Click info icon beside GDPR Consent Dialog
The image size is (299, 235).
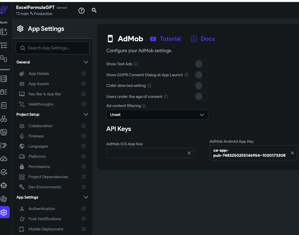[187, 75]
